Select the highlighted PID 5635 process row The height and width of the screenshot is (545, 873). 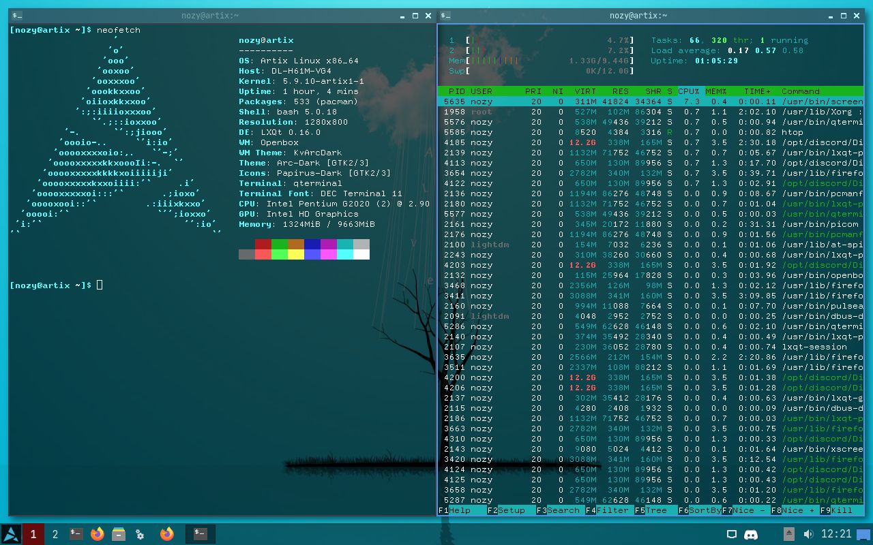point(651,102)
